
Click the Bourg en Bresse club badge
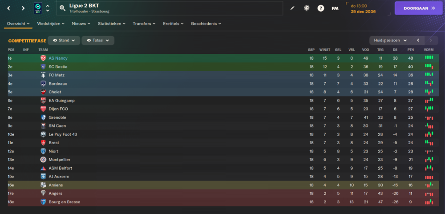(x=43, y=202)
